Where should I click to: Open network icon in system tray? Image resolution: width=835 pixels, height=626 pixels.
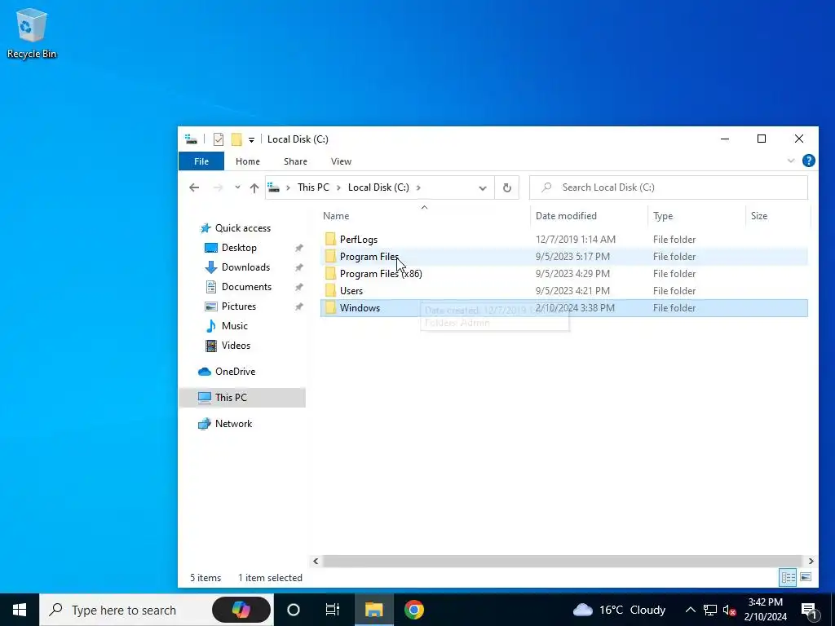(710, 610)
